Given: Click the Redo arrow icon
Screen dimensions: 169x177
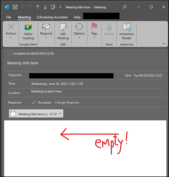Looking at the screenshot, I should [x=30, y=7].
